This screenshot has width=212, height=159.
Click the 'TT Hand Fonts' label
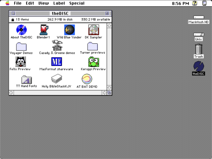(x=26, y=86)
